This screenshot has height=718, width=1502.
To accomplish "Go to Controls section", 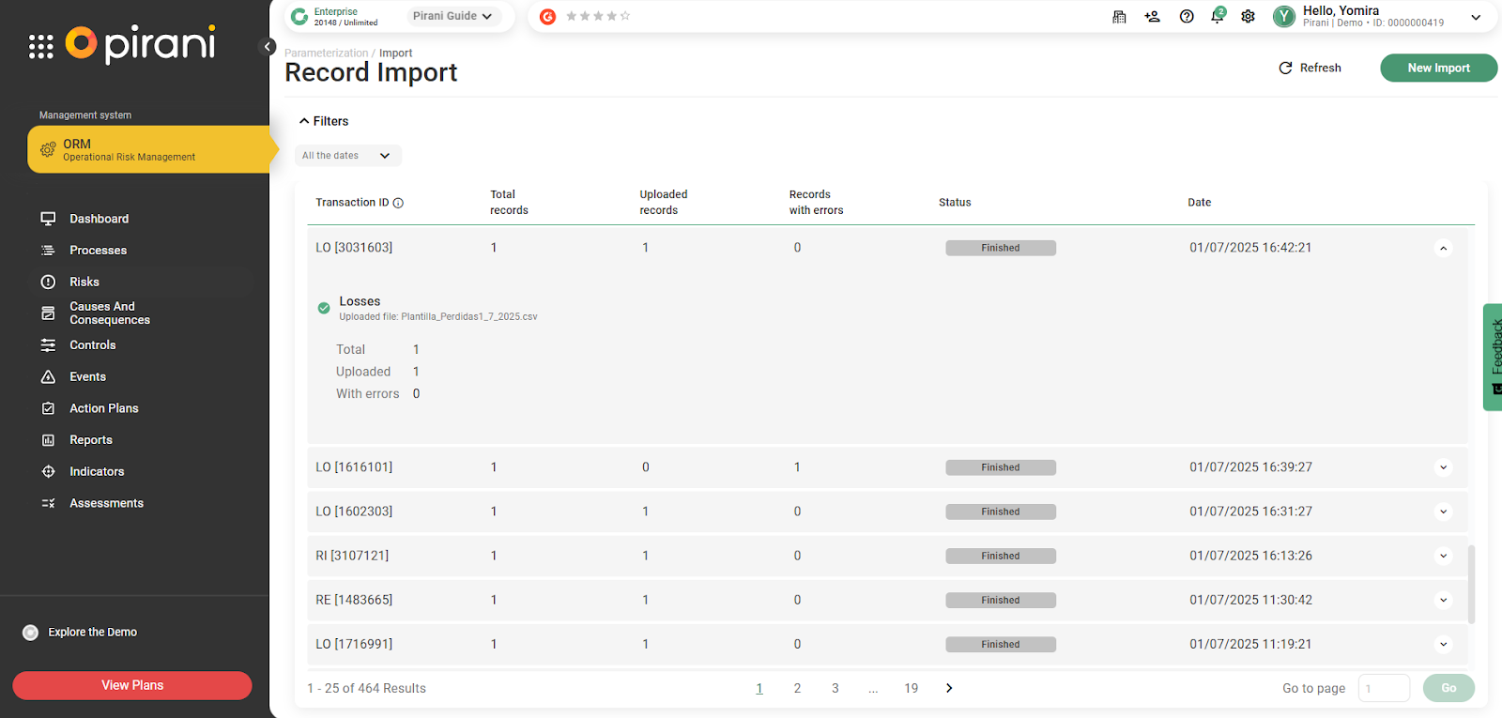I will [93, 345].
